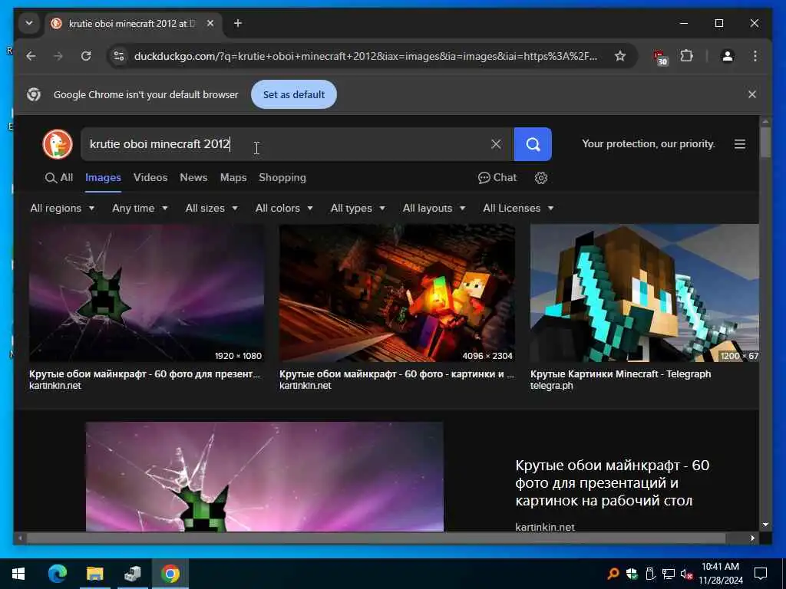This screenshot has height=589, width=786.
Task: Open the network tray icon
Action: [x=669, y=574]
